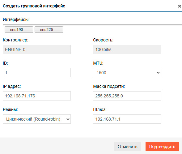This screenshot has height=154, width=182.
Task: Click the Интерфейсы label
Action: click(16, 19)
